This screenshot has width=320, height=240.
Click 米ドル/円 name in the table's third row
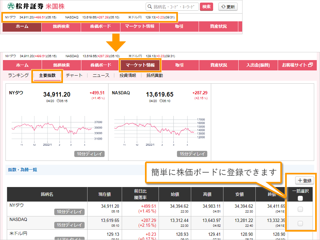[18, 233]
